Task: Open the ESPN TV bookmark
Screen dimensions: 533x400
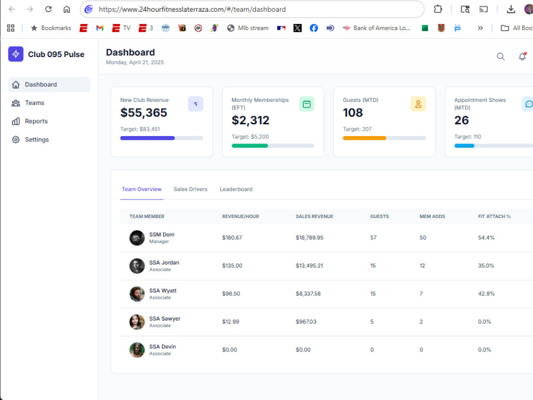Action: (x=121, y=28)
